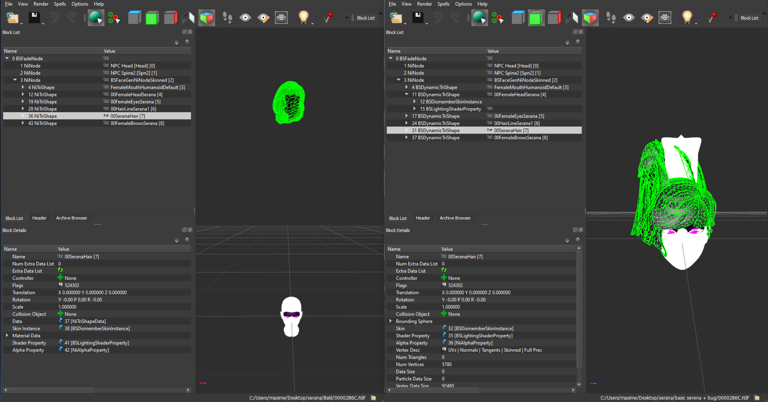Click Redo arrow in left window toolbar

[x=72, y=18]
